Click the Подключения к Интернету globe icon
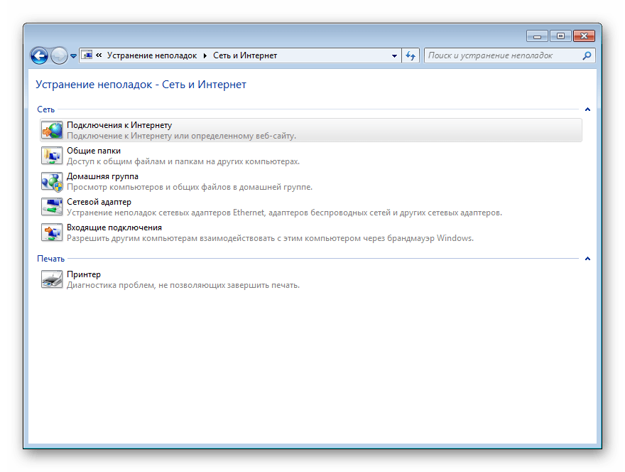Viewport: 625px width, 472px height. point(52,130)
